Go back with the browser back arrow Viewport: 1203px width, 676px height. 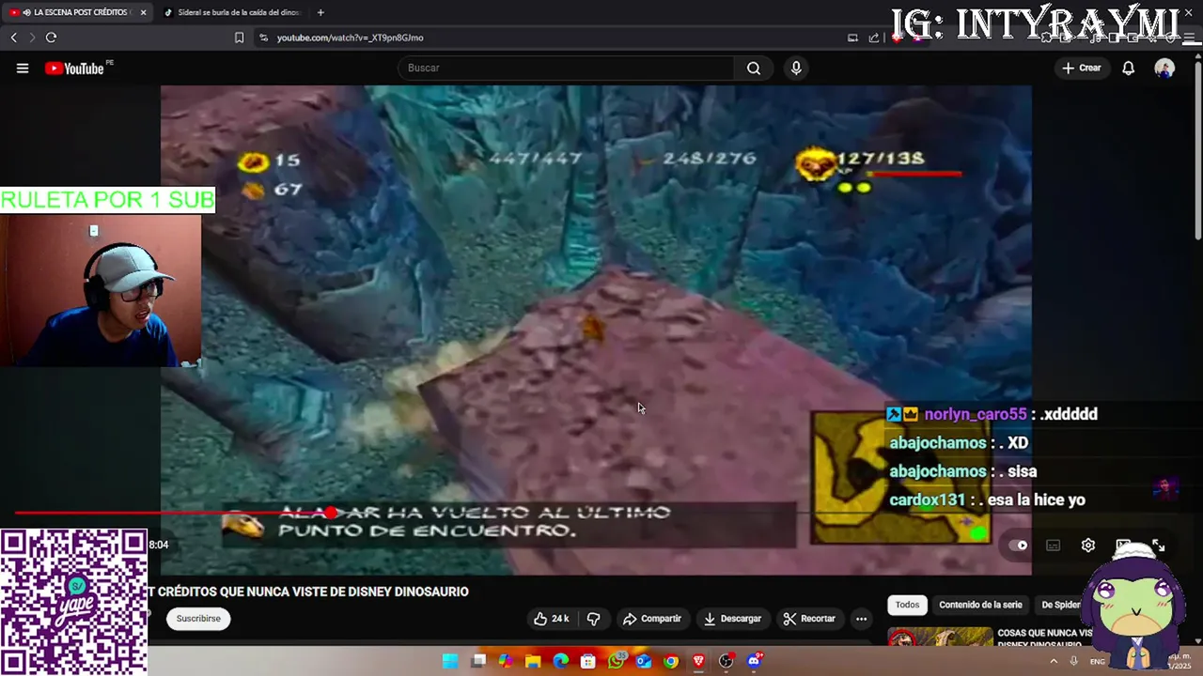(13, 38)
